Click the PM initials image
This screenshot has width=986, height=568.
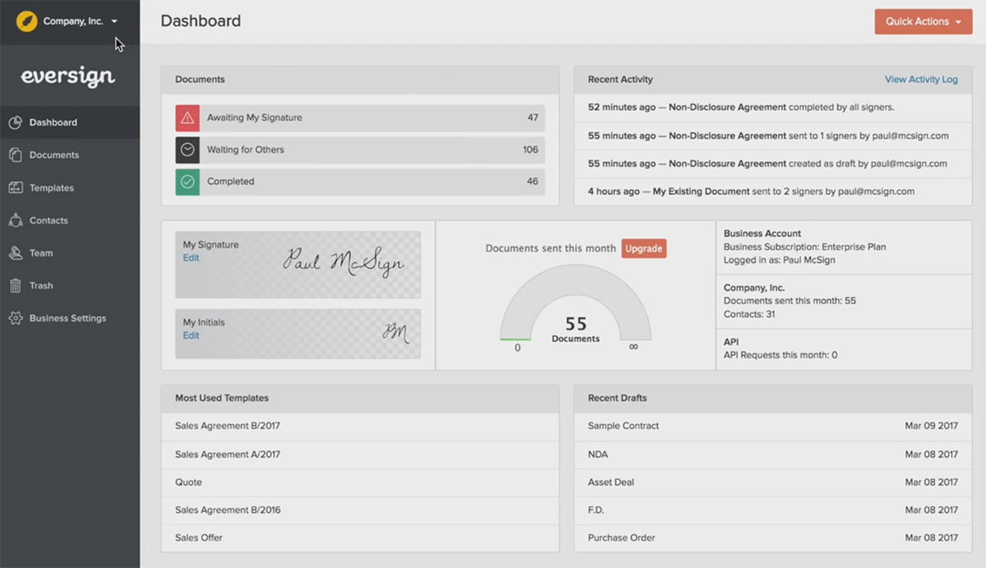396,331
